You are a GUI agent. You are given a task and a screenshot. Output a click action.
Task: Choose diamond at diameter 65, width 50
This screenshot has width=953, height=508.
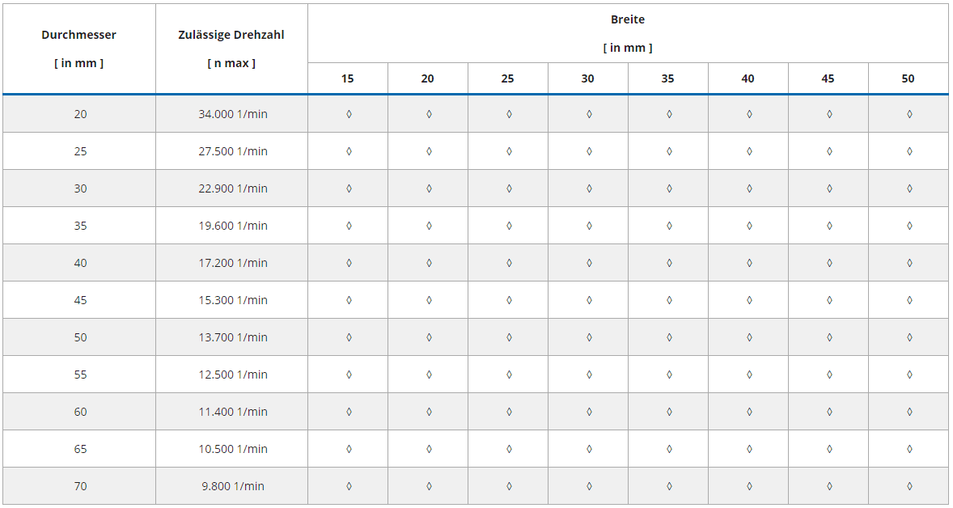909,449
